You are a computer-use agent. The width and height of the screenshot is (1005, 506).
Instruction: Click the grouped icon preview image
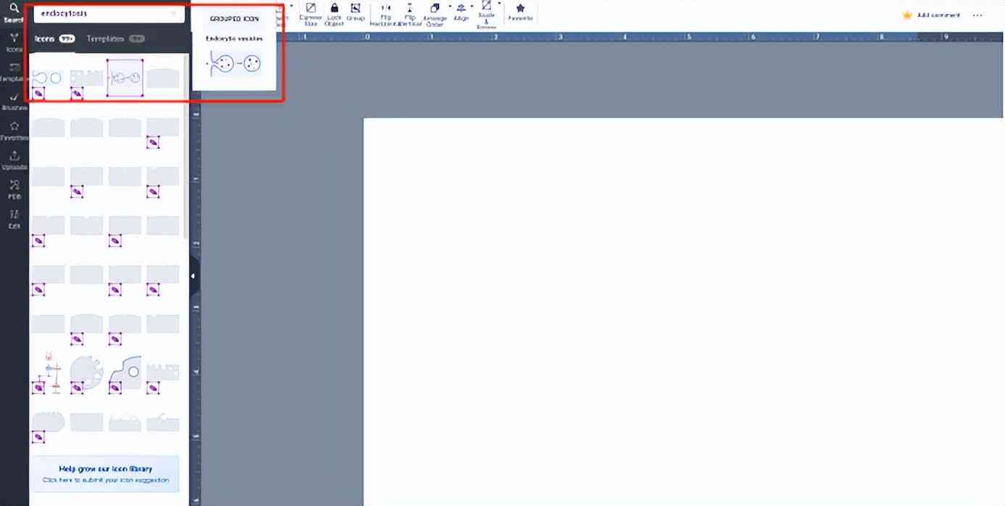point(233,65)
